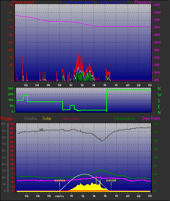Click the sunrise label on bottom time axis
This screenshot has height=201, width=170.
pos(59,196)
